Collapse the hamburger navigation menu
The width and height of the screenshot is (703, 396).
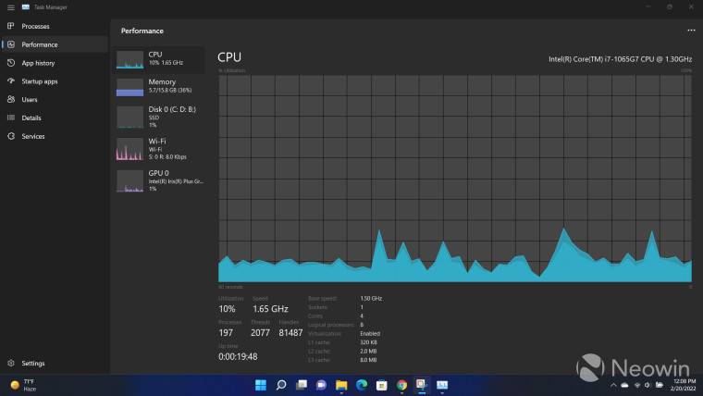point(10,6)
